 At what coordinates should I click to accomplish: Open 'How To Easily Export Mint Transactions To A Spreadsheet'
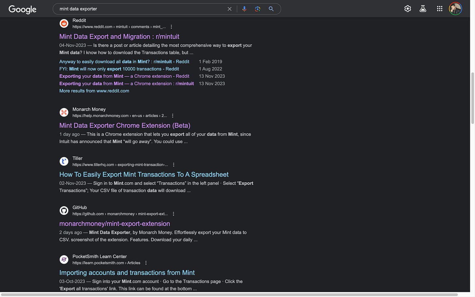pyautogui.click(x=144, y=175)
